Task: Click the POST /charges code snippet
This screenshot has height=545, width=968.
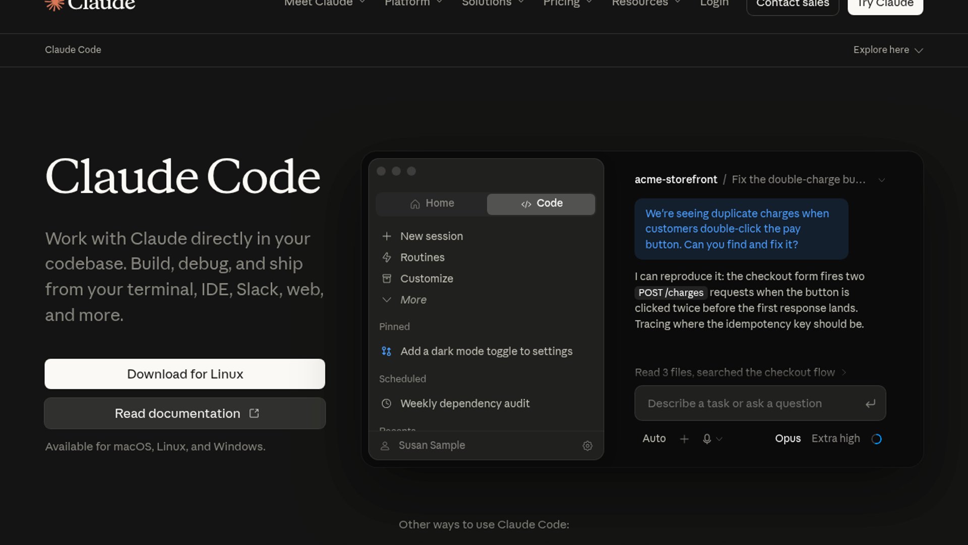Action: click(x=671, y=293)
